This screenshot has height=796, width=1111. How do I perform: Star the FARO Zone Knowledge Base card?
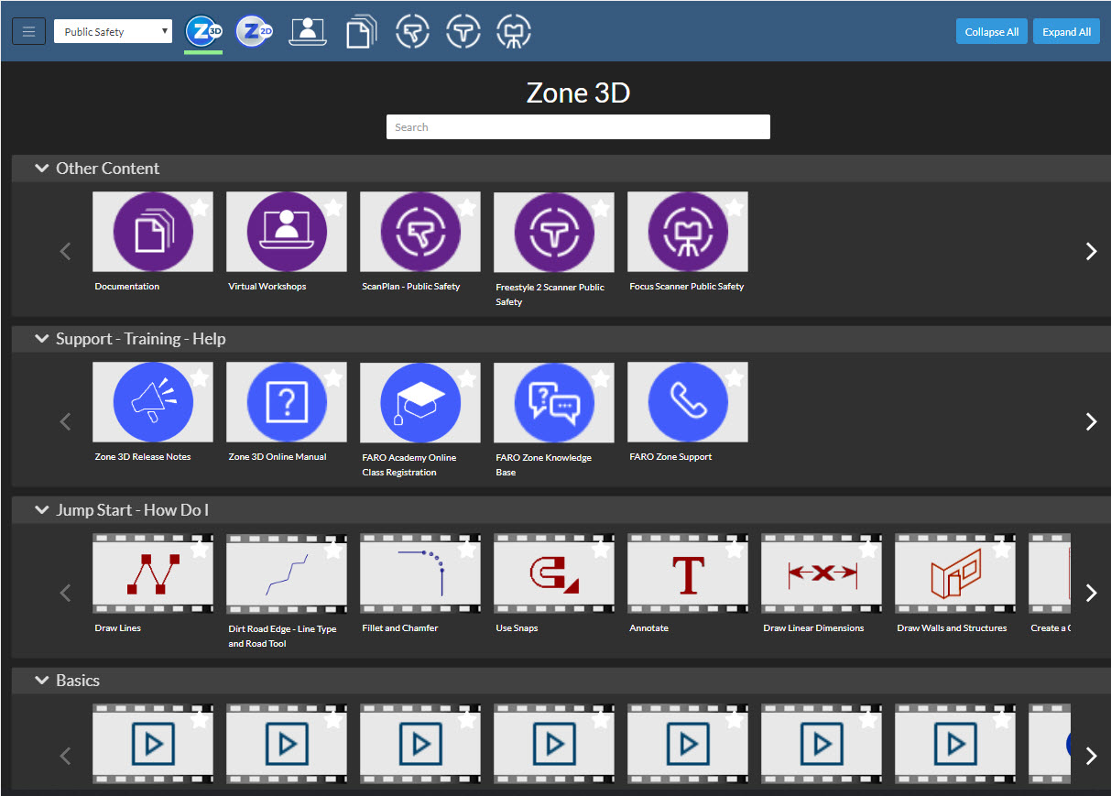(601, 377)
